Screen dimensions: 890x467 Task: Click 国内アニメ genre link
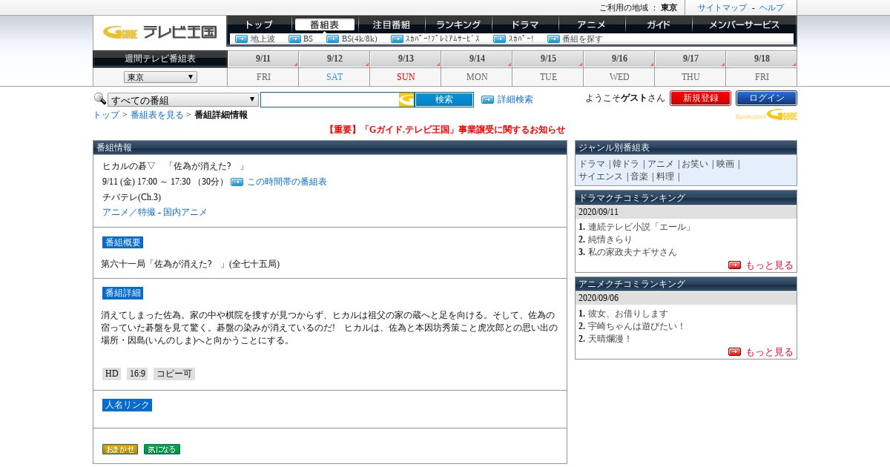point(185,212)
